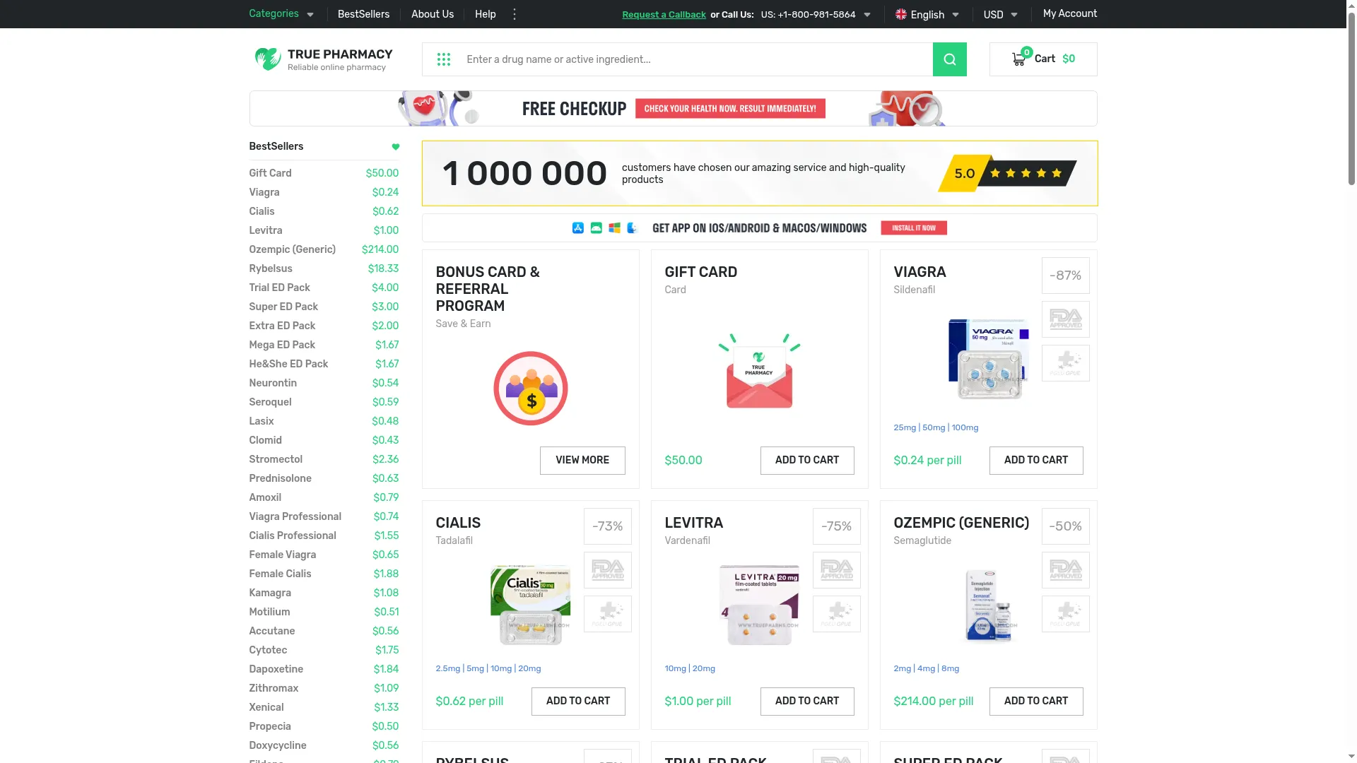Click the FDA Approved badge on Levitra card
The image size is (1357, 763).
point(836,570)
